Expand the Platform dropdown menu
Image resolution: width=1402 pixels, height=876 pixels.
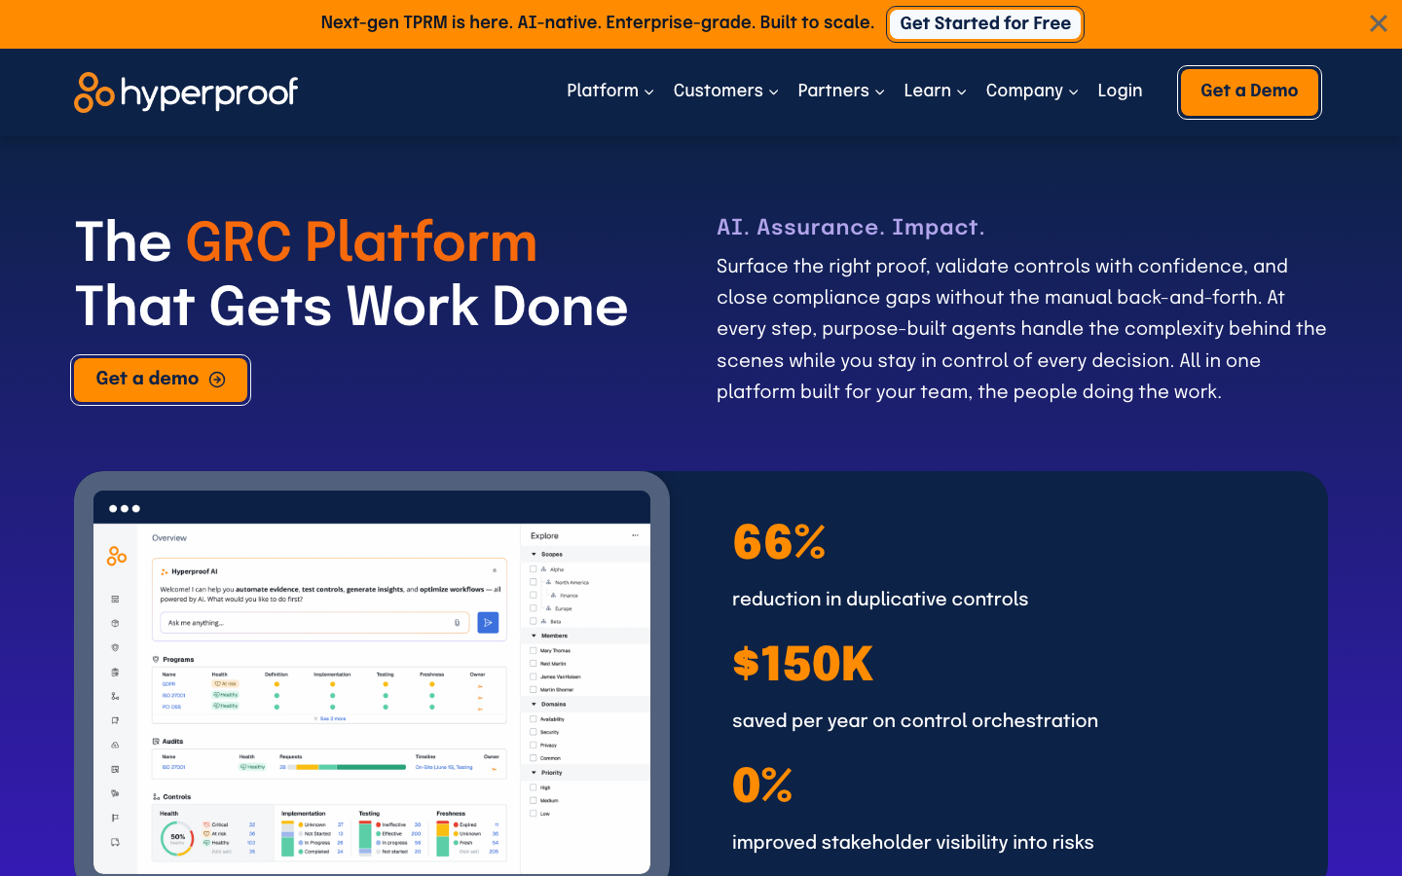click(x=610, y=91)
